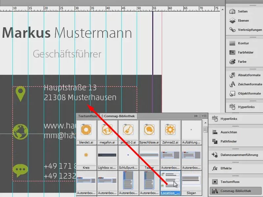Click the 21308 Musterhausen text line
Image resolution: width=263 pixels, height=197 pixels.
(x=80, y=97)
